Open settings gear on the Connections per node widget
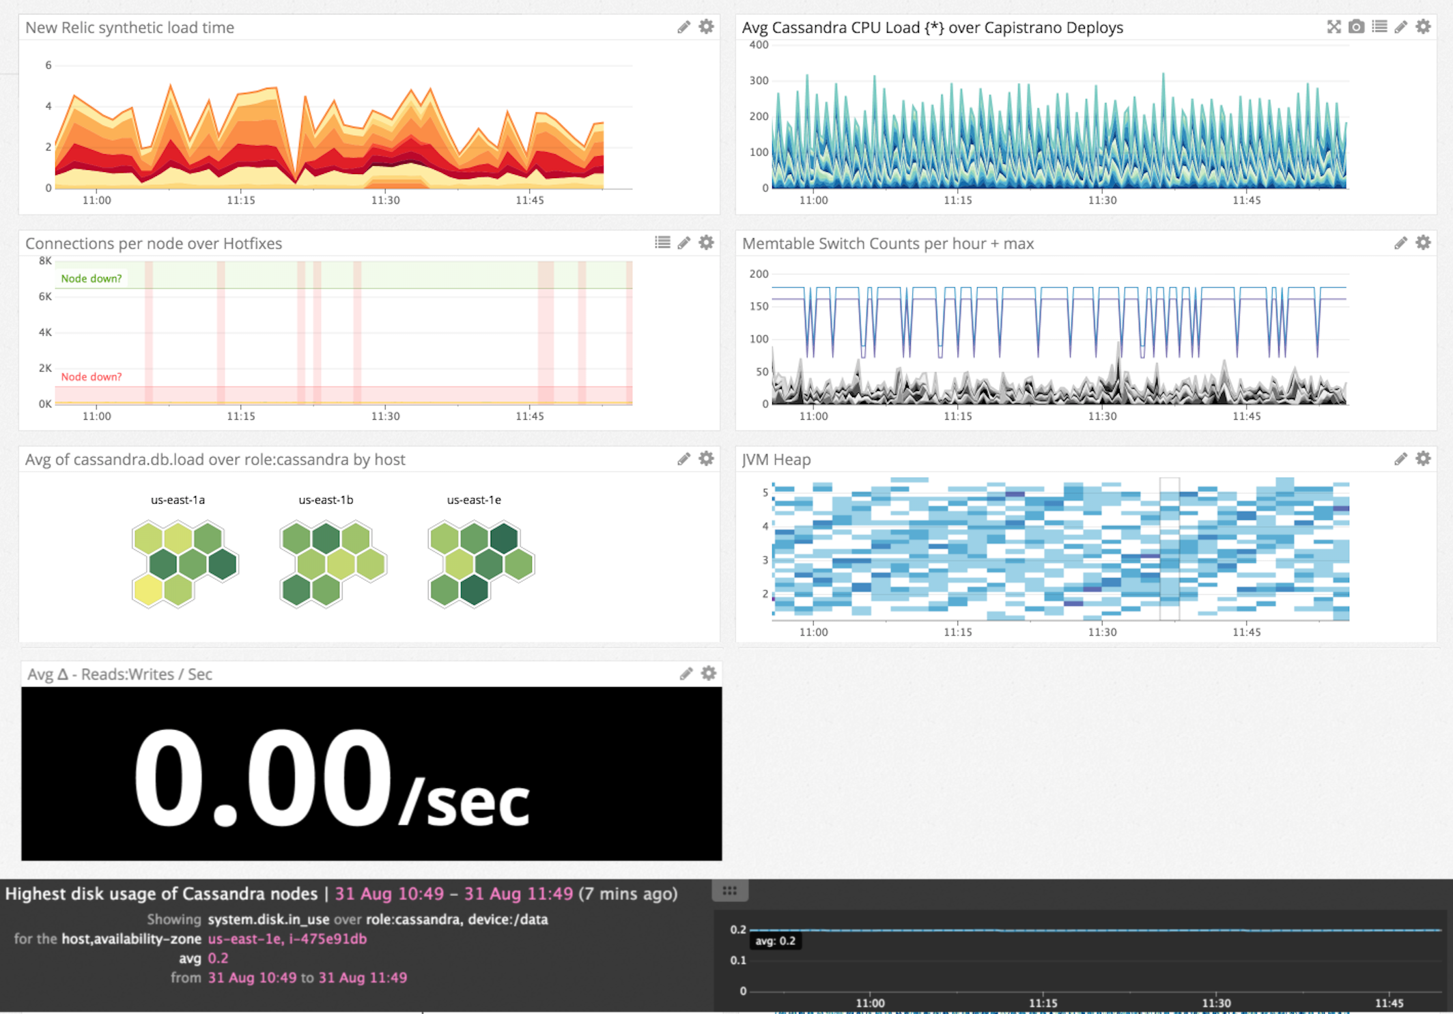The height and width of the screenshot is (1014, 1453). [706, 242]
